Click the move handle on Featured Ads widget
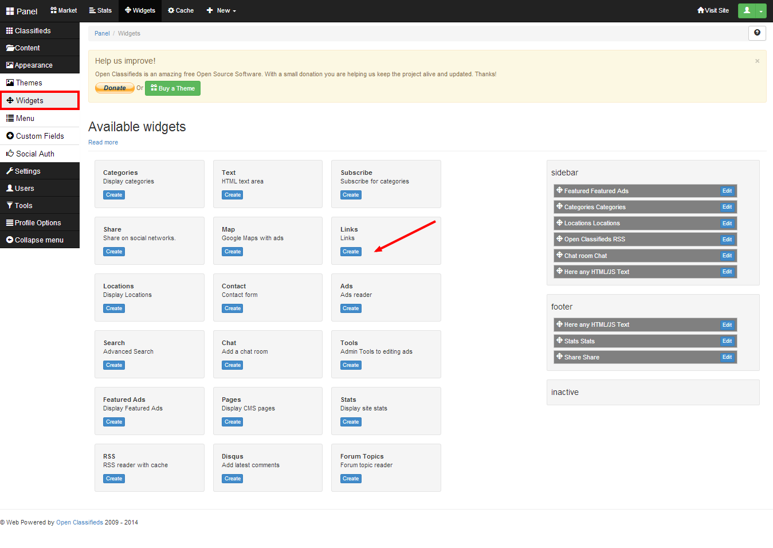The image size is (773, 548). (559, 190)
